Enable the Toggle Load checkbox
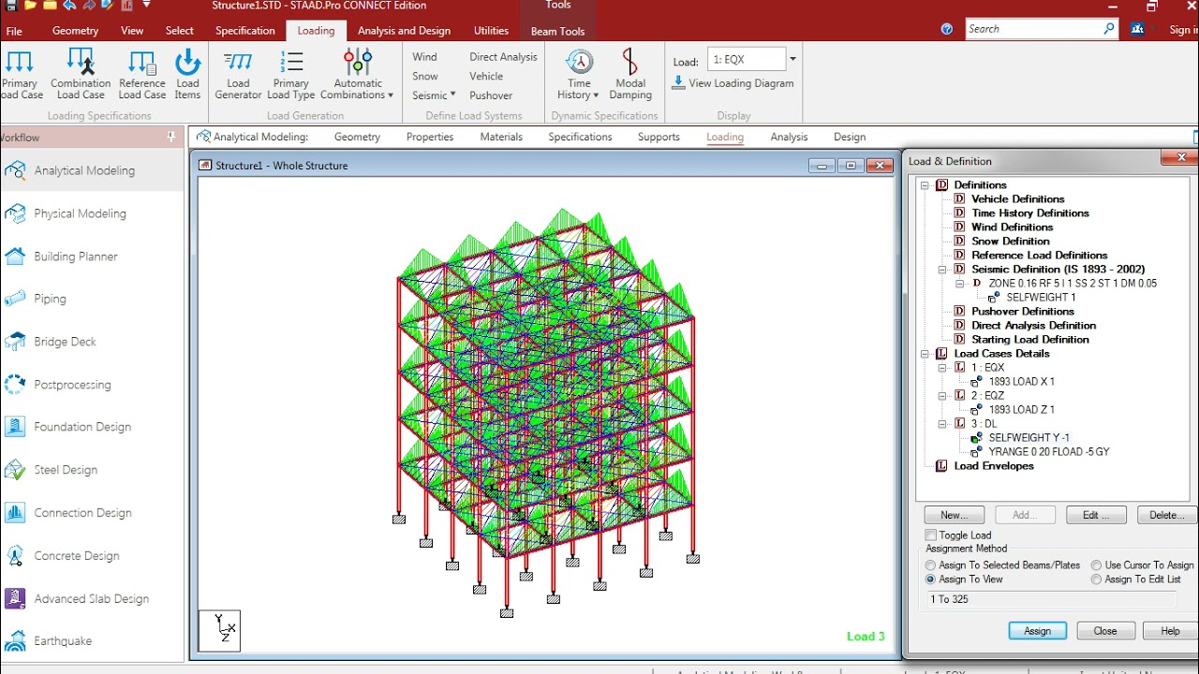The width and height of the screenshot is (1199, 674). click(x=930, y=535)
